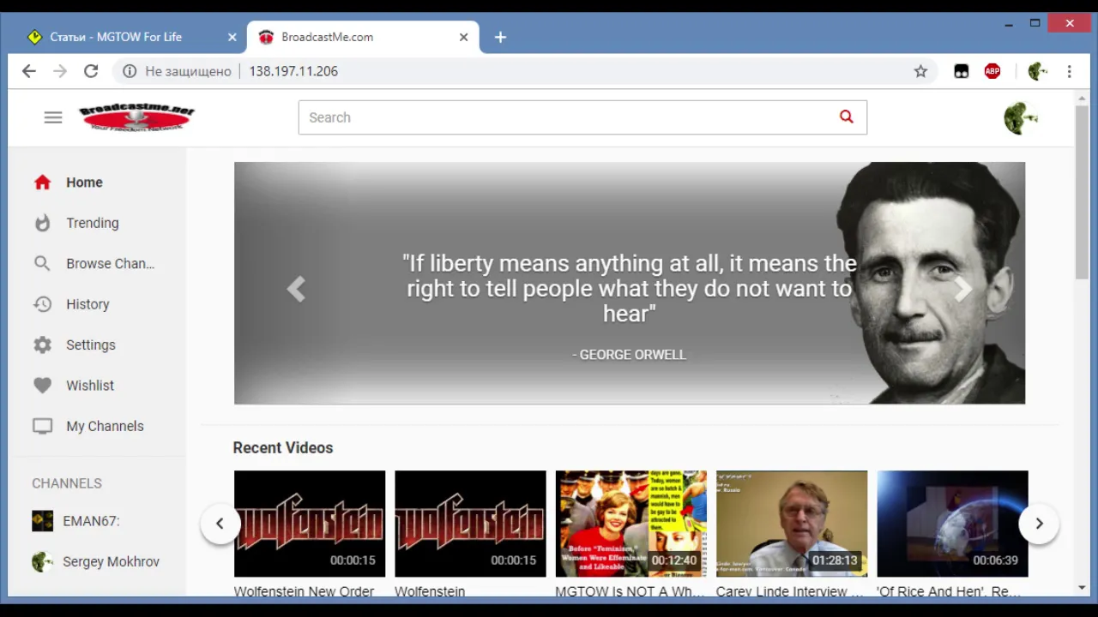
Task: Open the 'Of Rice And Hen' video title
Action: click(x=949, y=591)
